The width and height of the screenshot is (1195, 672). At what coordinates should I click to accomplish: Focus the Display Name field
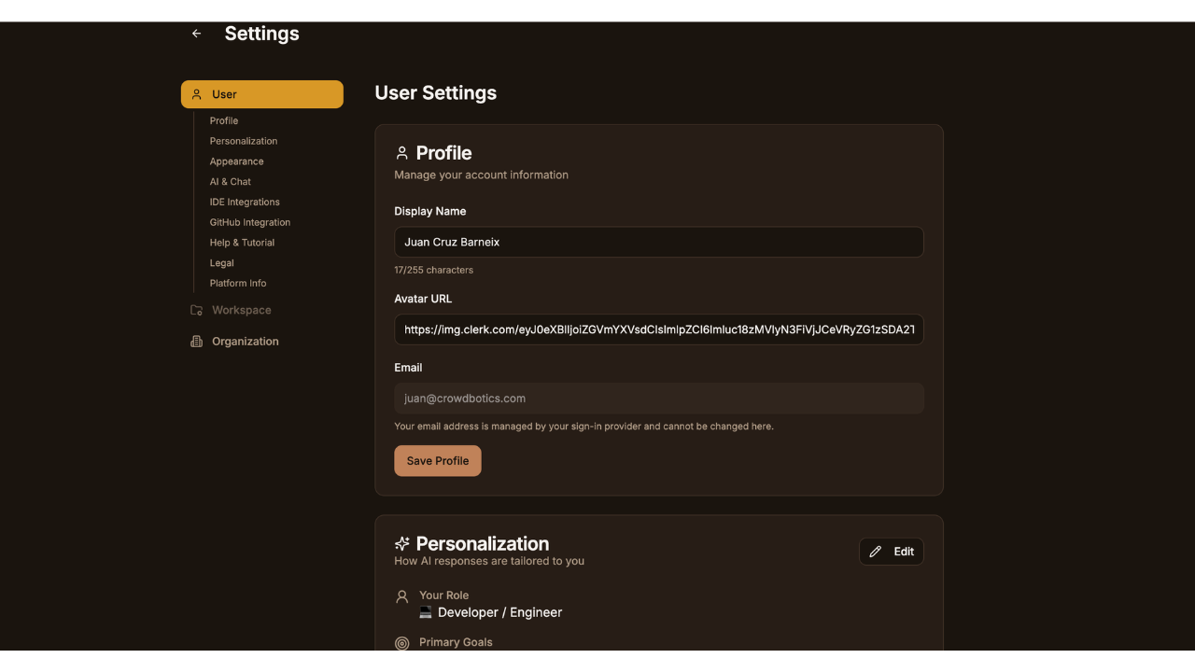[659, 242]
